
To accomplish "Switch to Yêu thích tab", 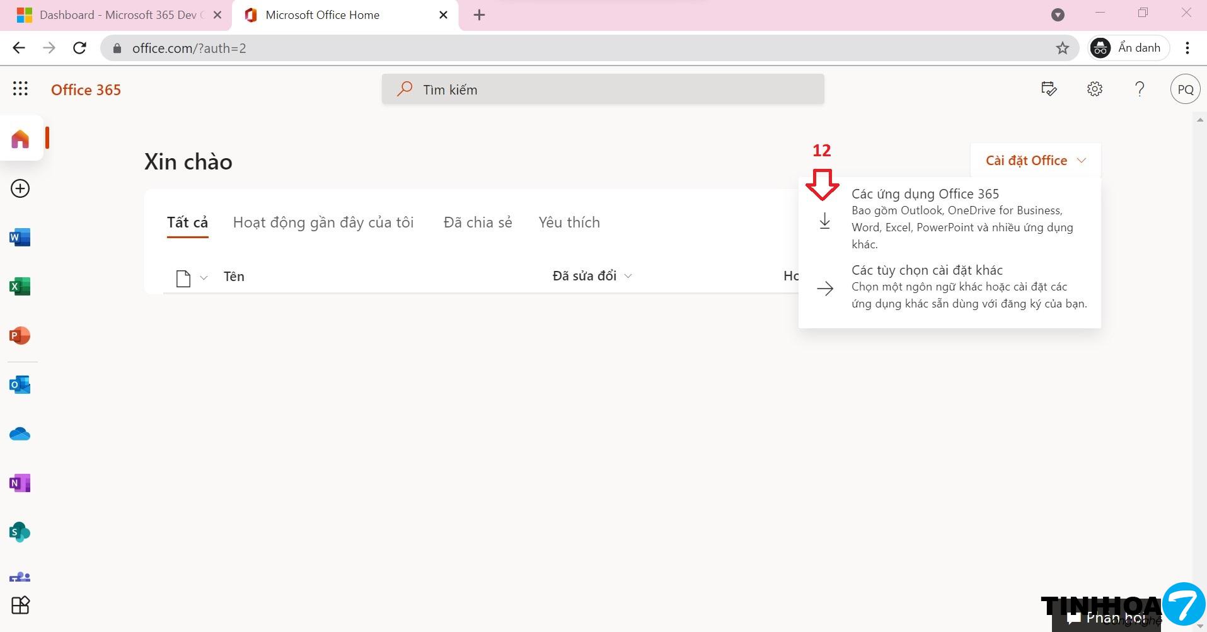I will 569,222.
